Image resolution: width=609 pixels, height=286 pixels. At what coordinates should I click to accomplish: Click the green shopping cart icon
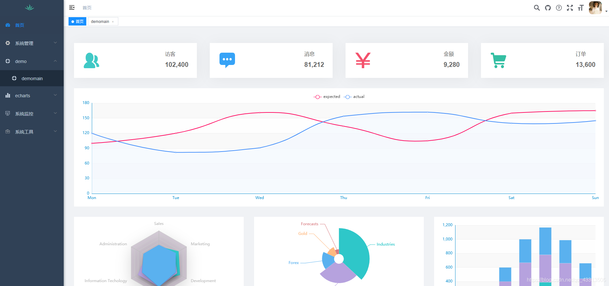point(498,60)
